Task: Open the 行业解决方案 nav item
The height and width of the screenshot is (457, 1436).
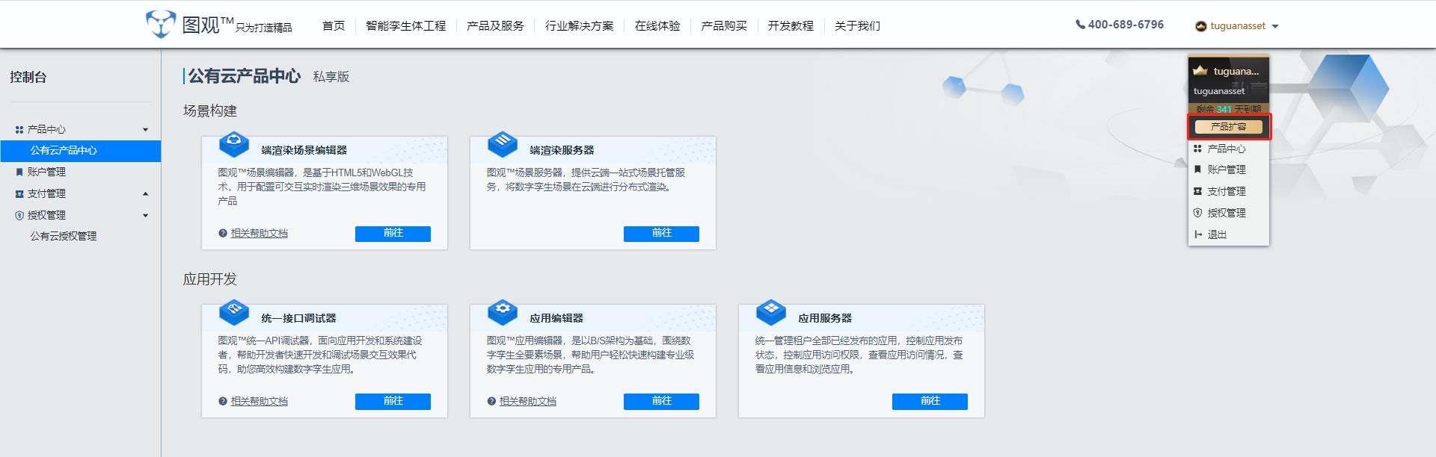Action: (x=579, y=26)
